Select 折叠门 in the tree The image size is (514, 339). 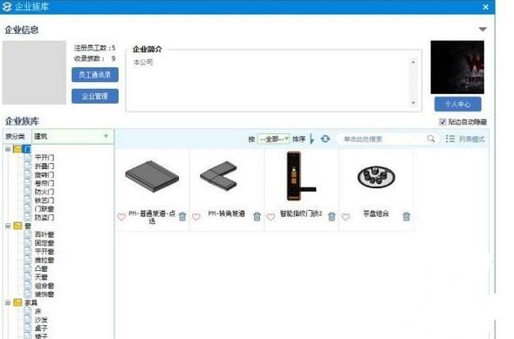[45, 166]
